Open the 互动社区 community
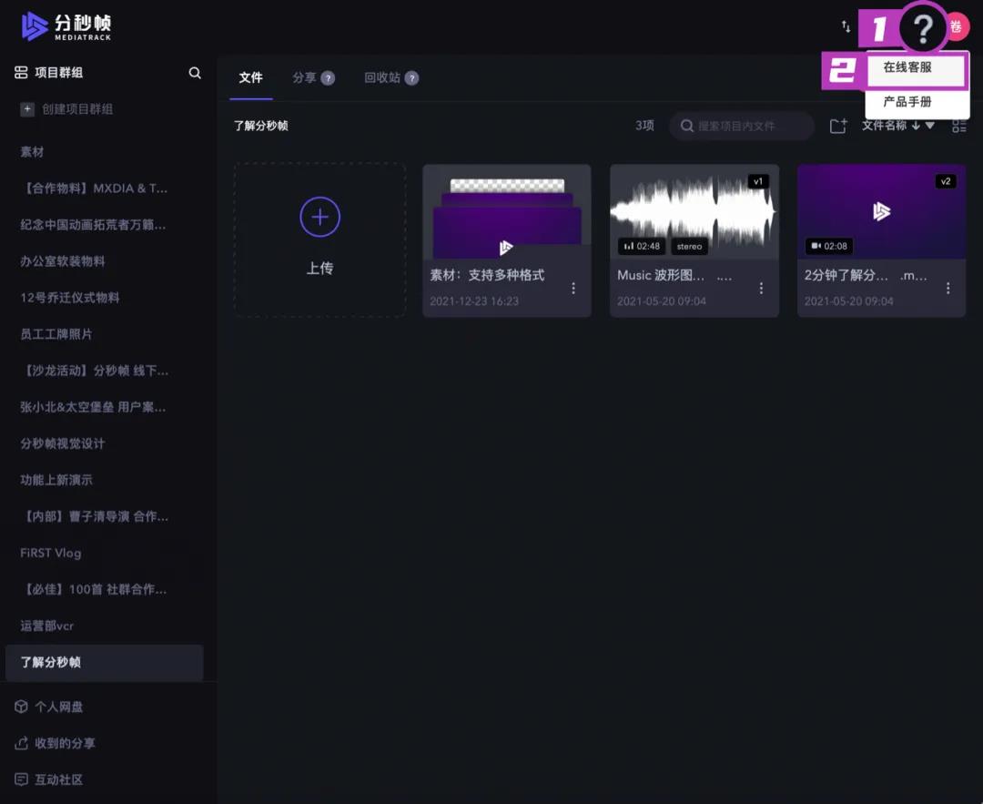This screenshot has height=804, width=983. pos(58,779)
